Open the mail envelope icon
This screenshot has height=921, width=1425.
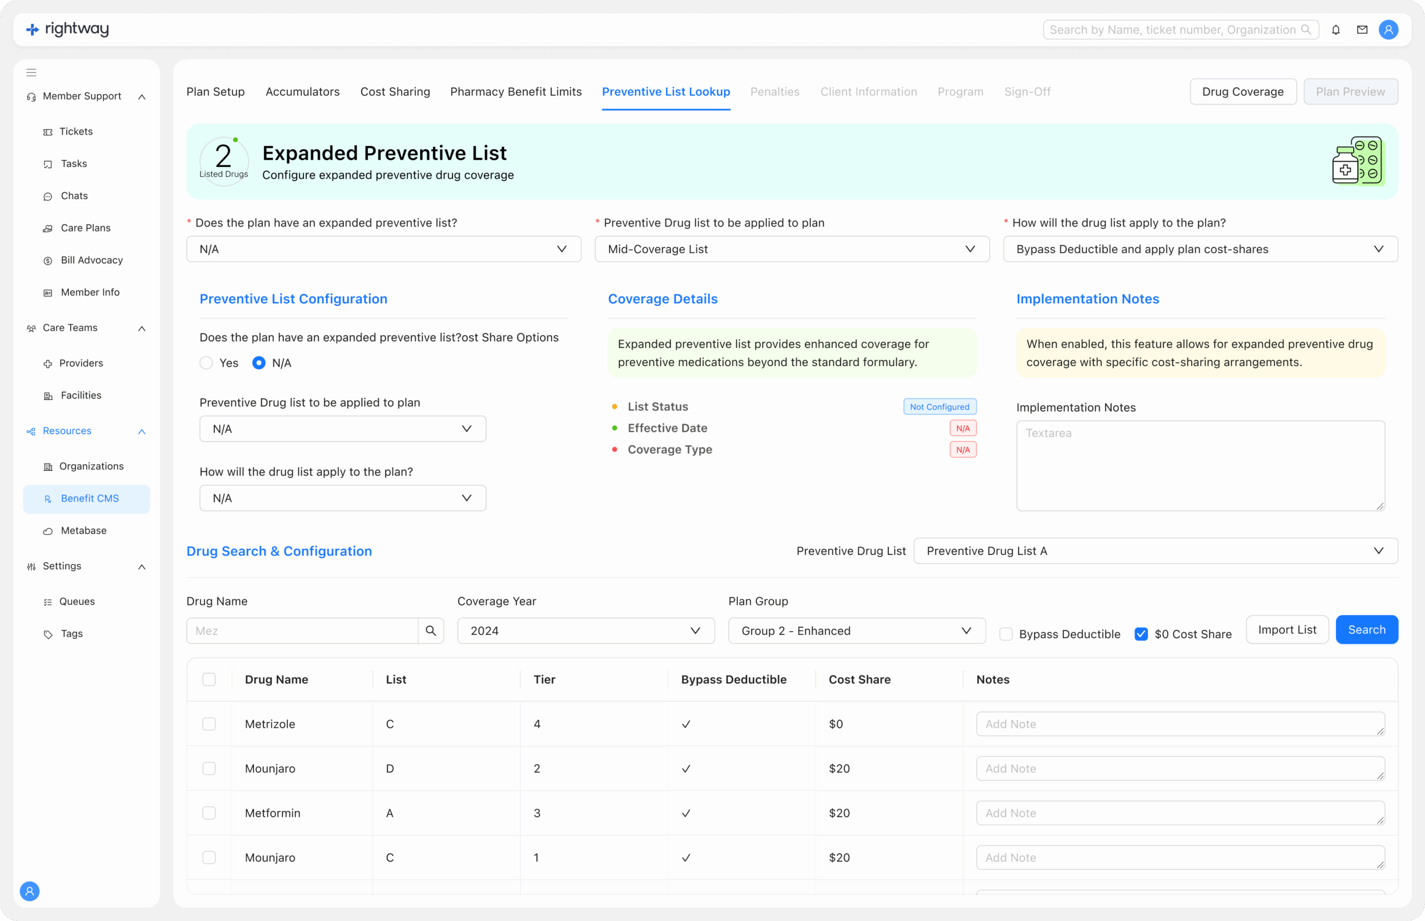point(1362,30)
